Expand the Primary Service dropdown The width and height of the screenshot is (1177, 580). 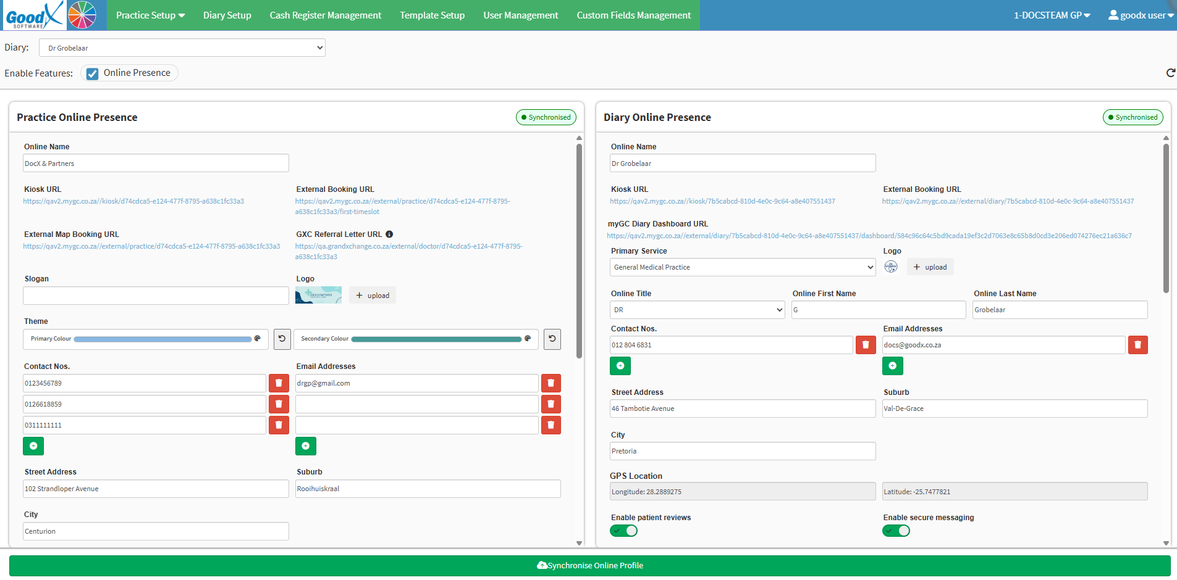point(743,267)
